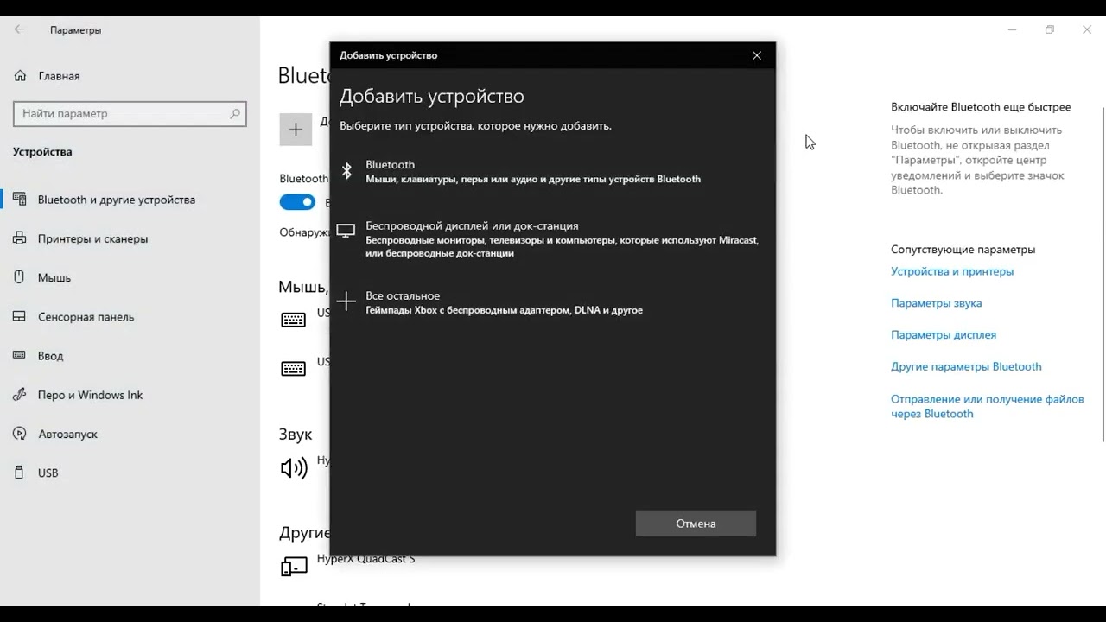Choose the wireless display monitor icon
This screenshot has width=1106, height=622.
click(x=346, y=232)
